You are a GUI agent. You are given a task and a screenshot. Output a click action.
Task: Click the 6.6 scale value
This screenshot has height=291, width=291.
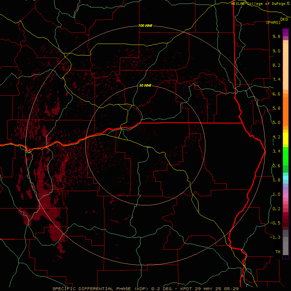coord(276,94)
